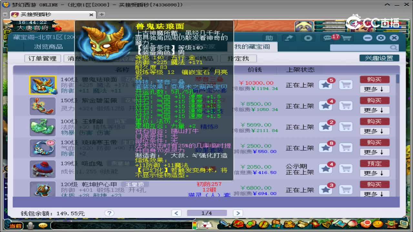This screenshot has width=413, height=232.
Task: Go to previous page arrow
Action: [176, 213]
